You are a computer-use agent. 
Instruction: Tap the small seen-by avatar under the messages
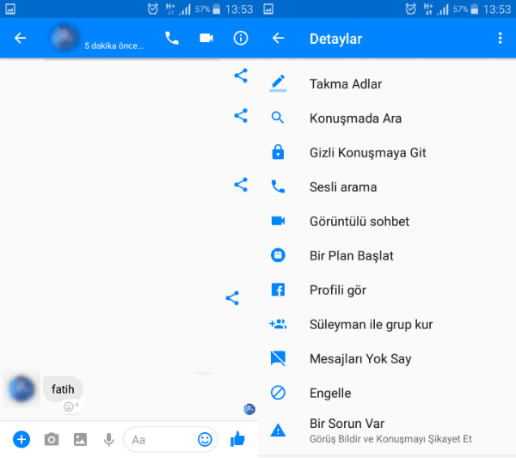click(x=249, y=409)
